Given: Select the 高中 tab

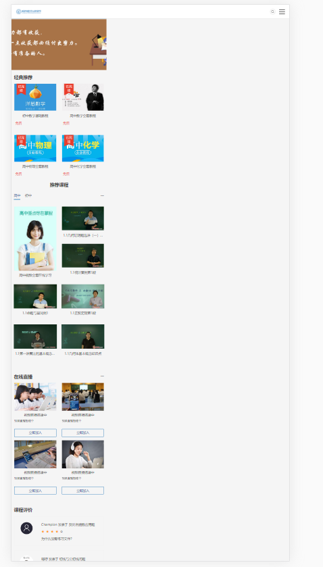Looking at the screenshot, I should click(17, 195).
